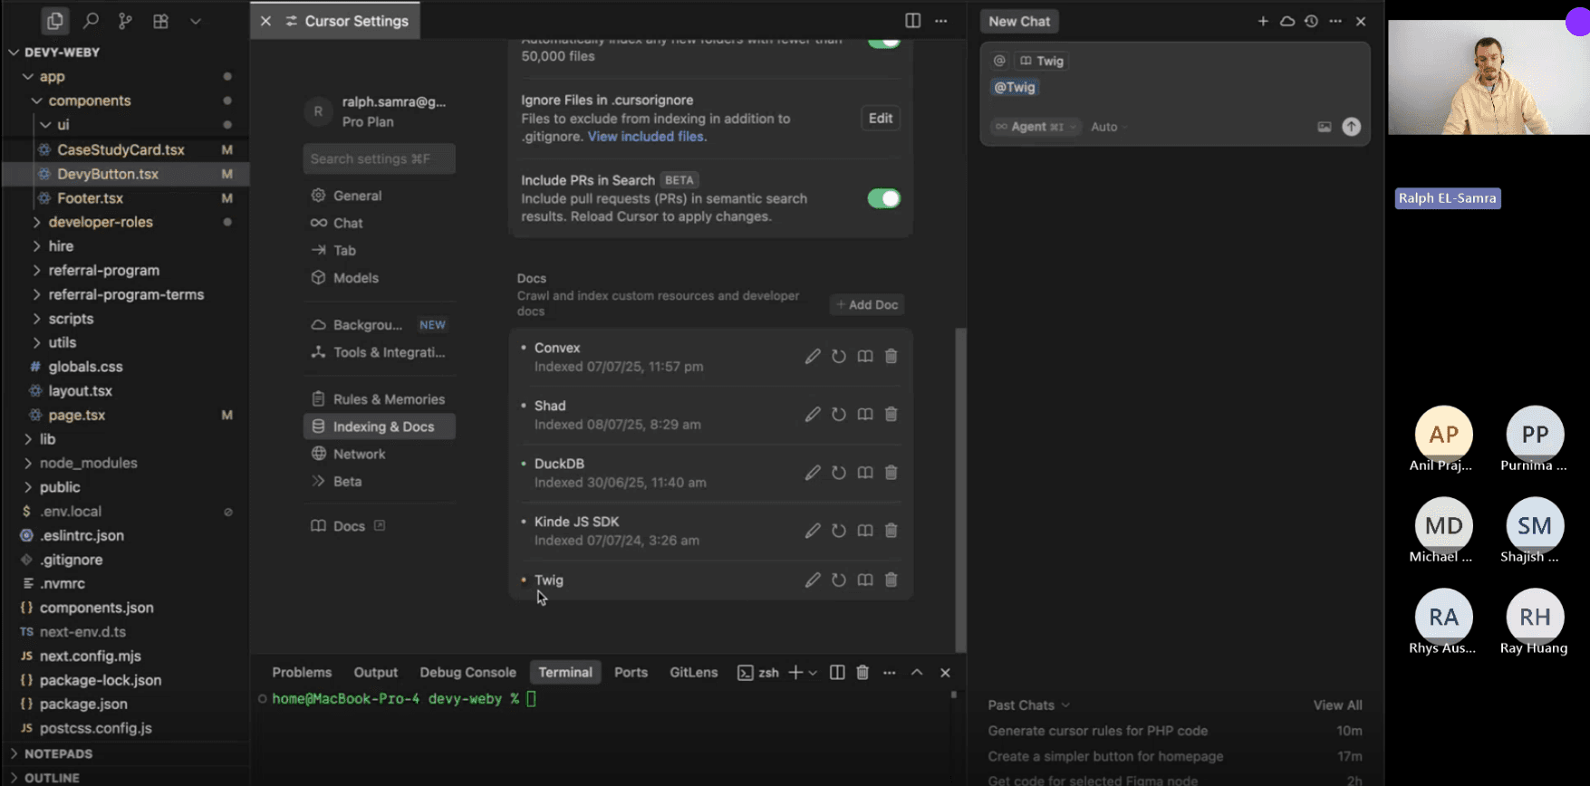Disable Include PRs in Search toggle
Viewport: 1590px width, 786px height.
coord(883,199)
